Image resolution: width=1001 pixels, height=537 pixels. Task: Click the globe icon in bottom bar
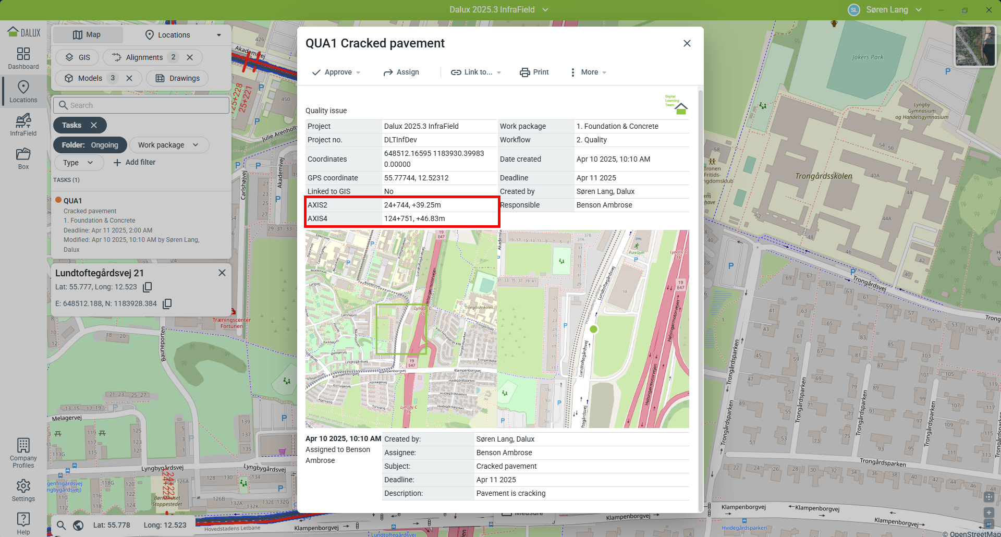pyautogui.click(x=78, y=525)
